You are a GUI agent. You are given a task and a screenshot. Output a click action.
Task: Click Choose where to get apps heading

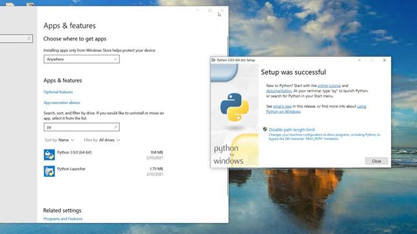[75, 39]
